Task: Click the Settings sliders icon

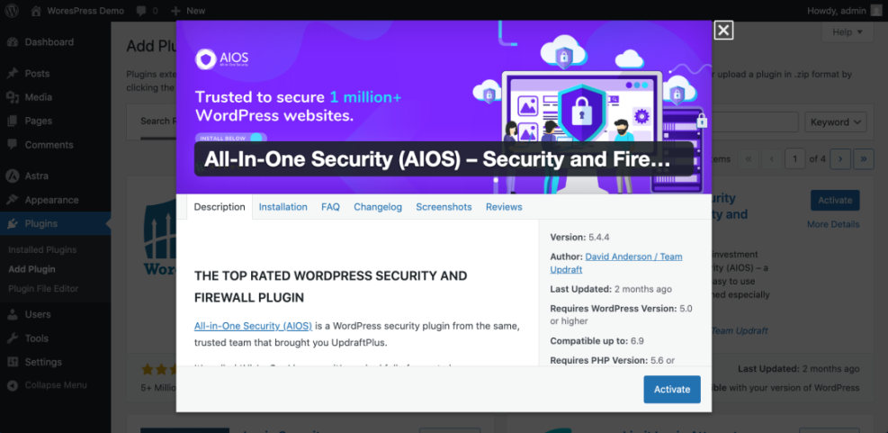Action: pyautogui.click(x=13, y=362)
